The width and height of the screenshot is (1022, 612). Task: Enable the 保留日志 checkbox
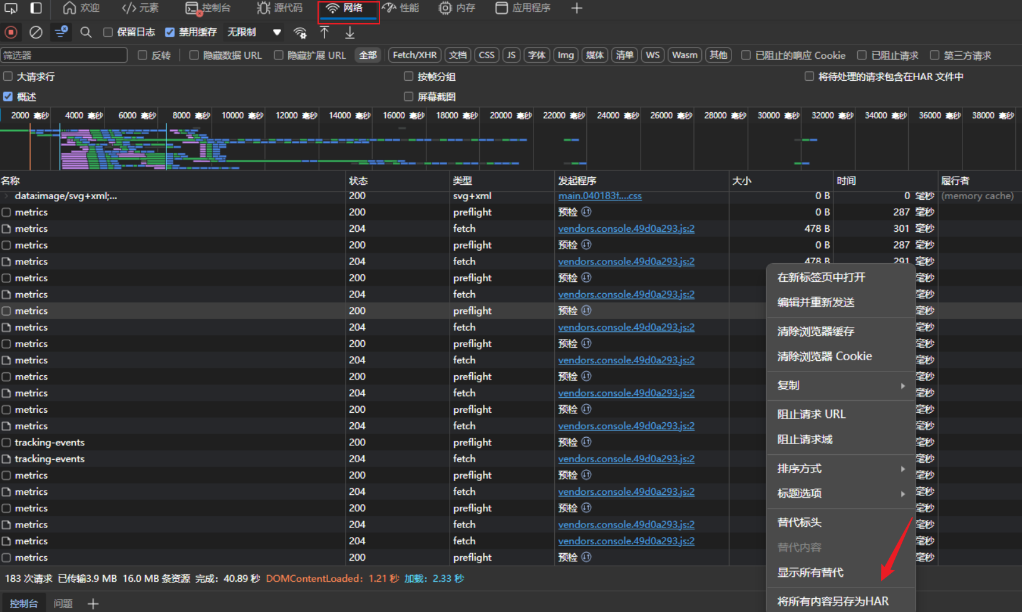tap(108, 32)
